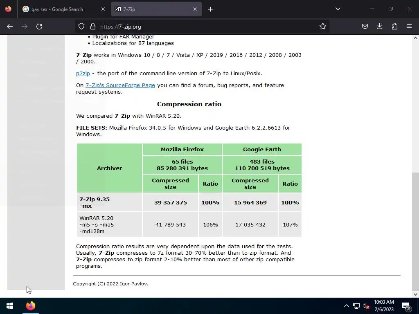The image size is (419, 314).
Task: Follow the p7zip link
Action: click(83, 74)
